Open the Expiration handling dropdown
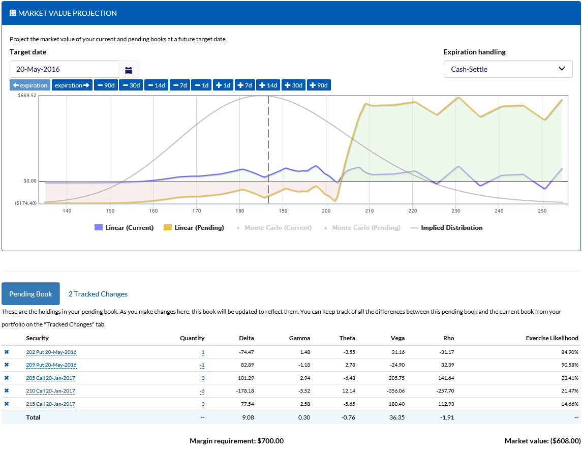582x450 pixels. (x=508, y=69)
